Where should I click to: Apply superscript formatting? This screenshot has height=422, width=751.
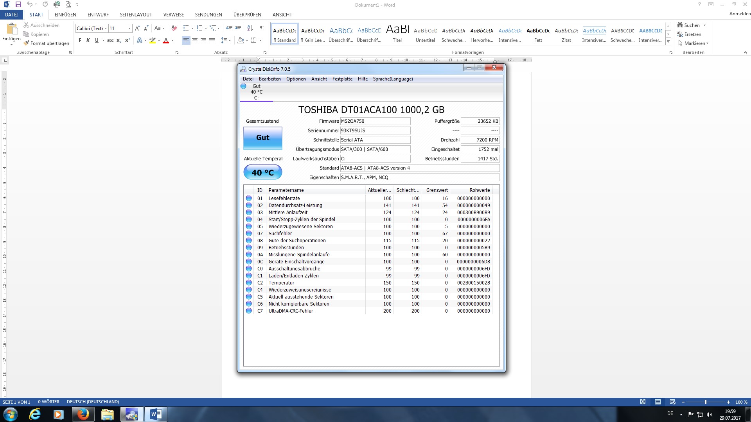[128, 40]
